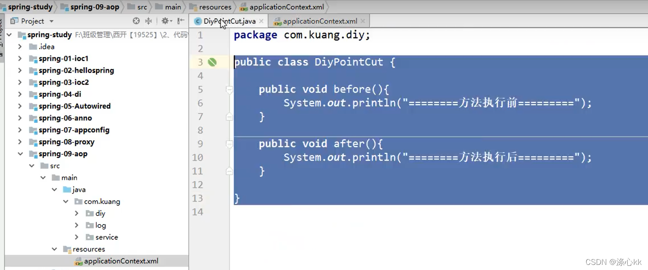
Task: Expand the spring-03-ioc2 module
Action: (x=20, y=82)
